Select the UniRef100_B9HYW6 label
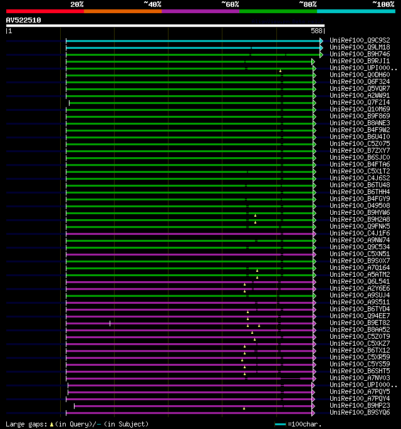Screen dimensions: 401x429 click(360, 212)
